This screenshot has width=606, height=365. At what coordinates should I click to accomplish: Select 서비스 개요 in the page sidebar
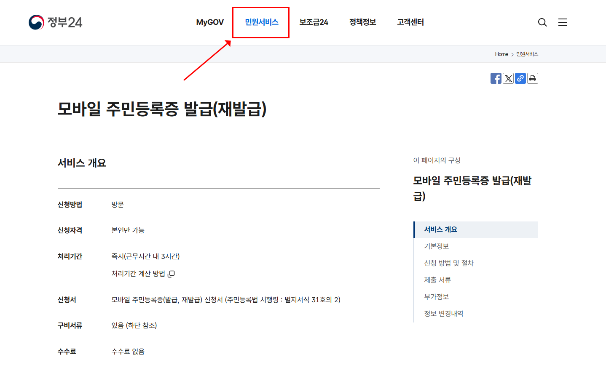tap(441, 229)
